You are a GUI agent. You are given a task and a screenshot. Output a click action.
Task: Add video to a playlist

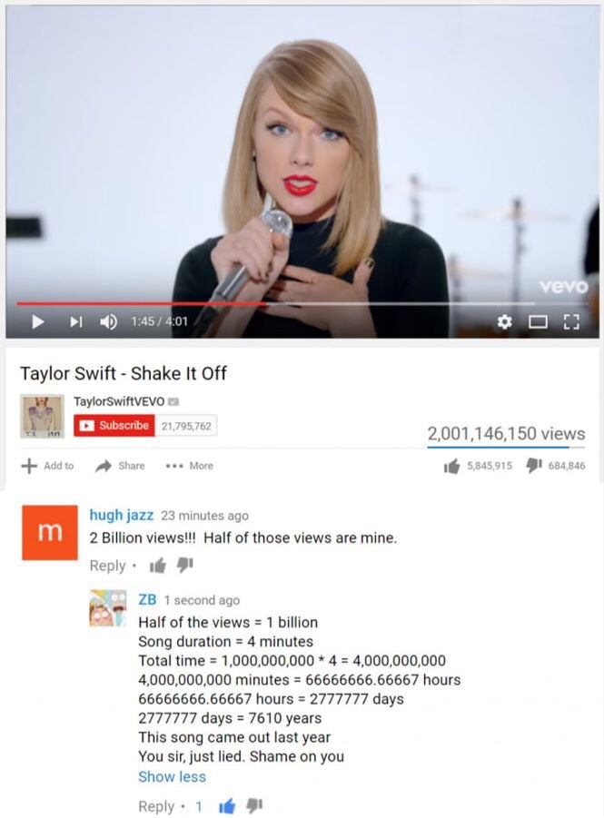pos(47,466)
